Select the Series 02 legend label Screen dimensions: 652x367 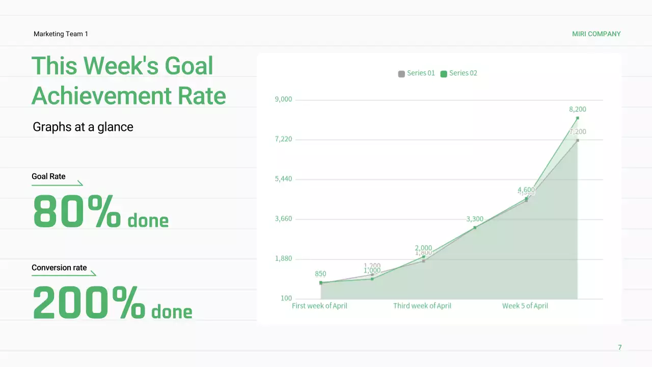coord(463,73)
